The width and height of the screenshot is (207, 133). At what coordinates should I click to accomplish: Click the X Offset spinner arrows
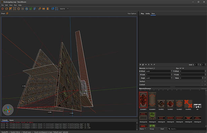[x=171, y=71]
